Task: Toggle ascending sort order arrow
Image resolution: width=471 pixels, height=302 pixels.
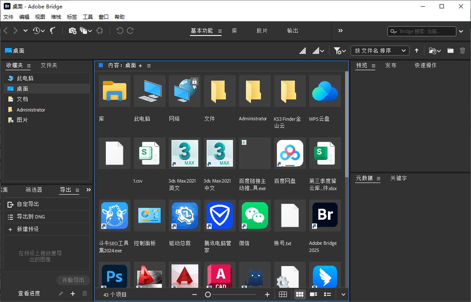Action: pyautogui.click(x=417, y=51)
